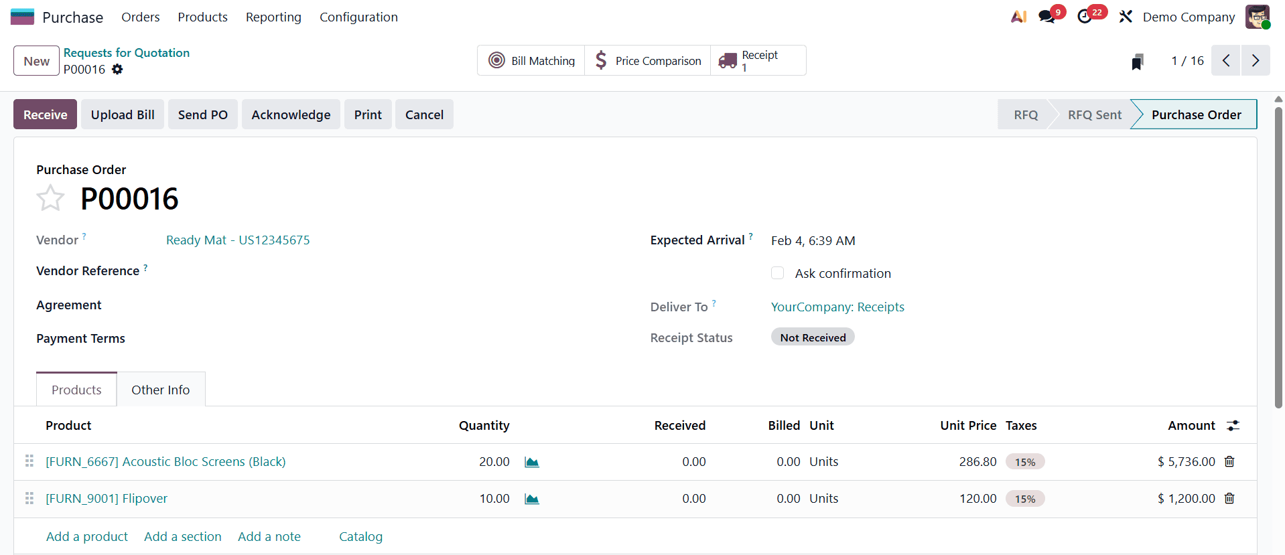Click the Expected Arrival date Feb 4

tap(813, 240)
